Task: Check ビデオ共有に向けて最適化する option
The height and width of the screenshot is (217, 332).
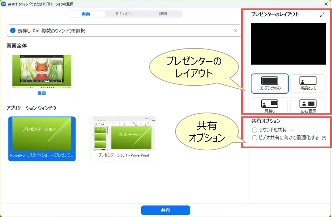Action: point(255,138)
